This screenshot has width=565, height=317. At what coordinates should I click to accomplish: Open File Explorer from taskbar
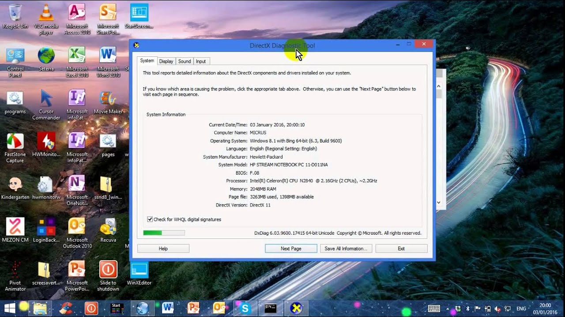(x=40, y=308)
